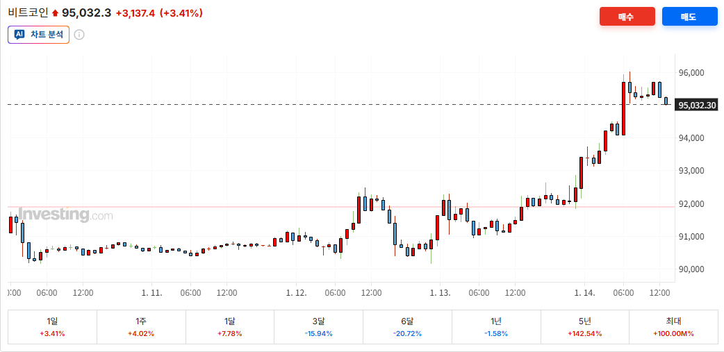Select the 1일 period tab
Screen dimensions: 724x352
pos(52,327)
